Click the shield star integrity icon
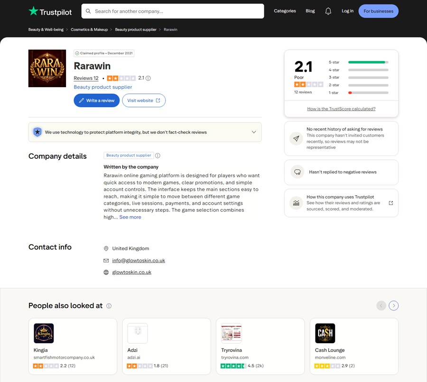Image resolution: width=427 pixels, height=382 pixels. click(x=37, y=132)
